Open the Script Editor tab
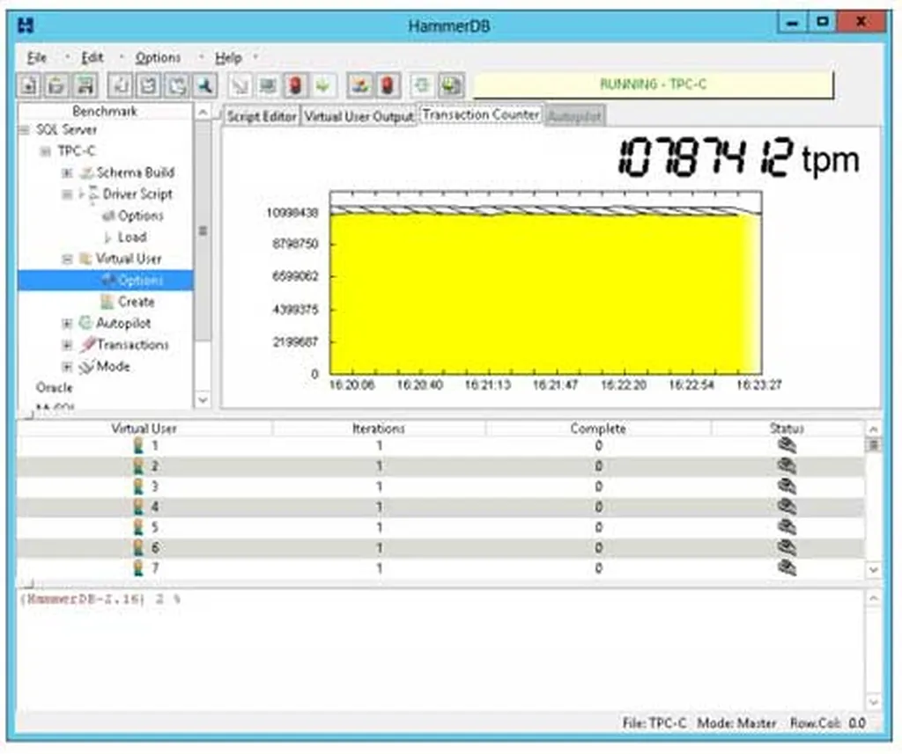The width and height of the screenshot is (902, 754). tap(262, 116)
